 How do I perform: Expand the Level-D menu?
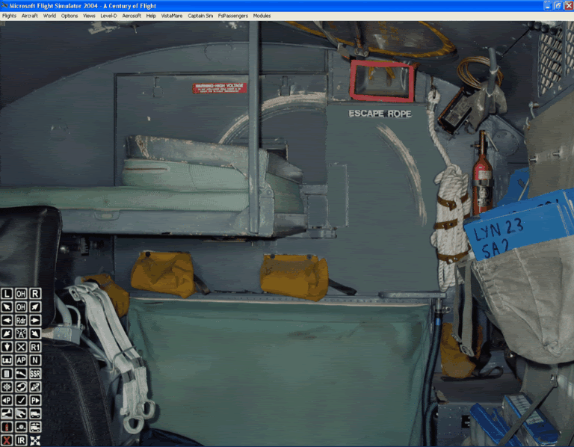click(x=108, y=16)
